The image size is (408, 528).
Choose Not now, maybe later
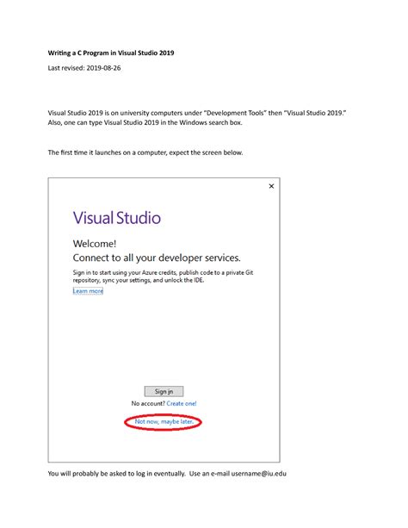pos(164,421)
